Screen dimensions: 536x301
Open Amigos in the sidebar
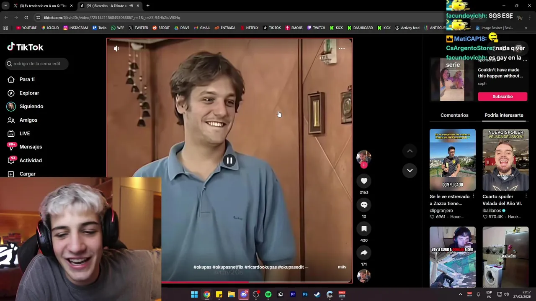[x=28, y=120]
